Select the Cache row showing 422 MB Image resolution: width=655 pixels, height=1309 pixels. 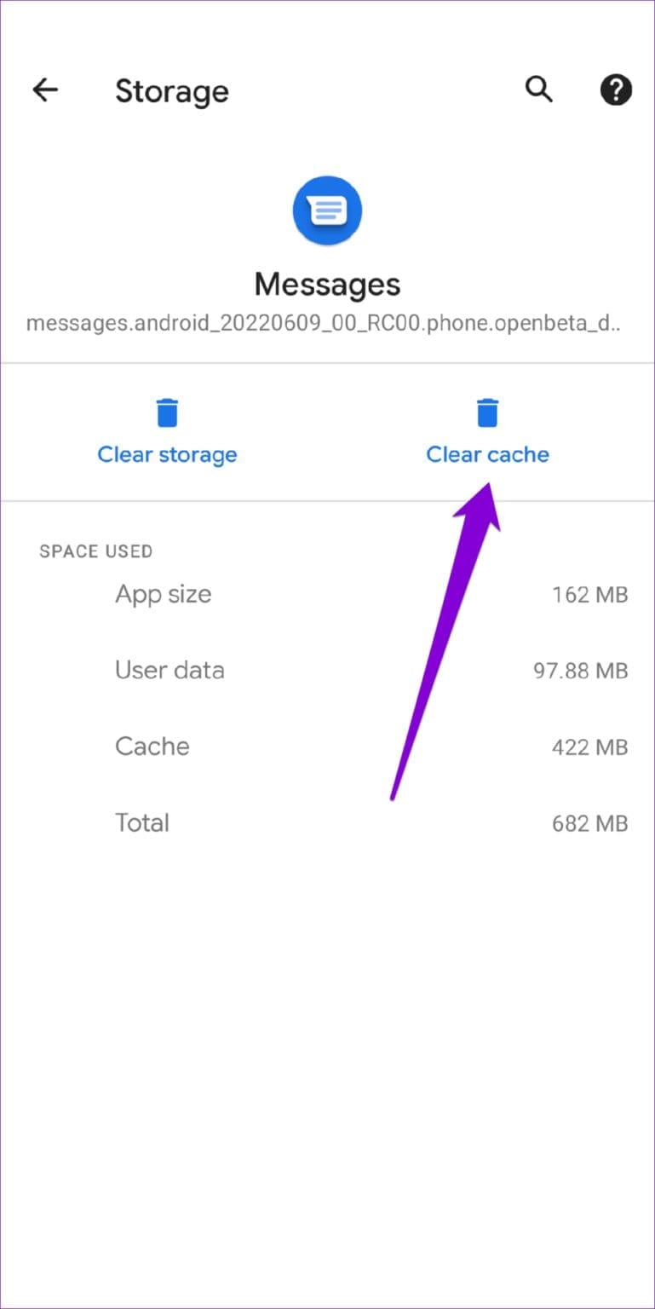click(152, 747)
